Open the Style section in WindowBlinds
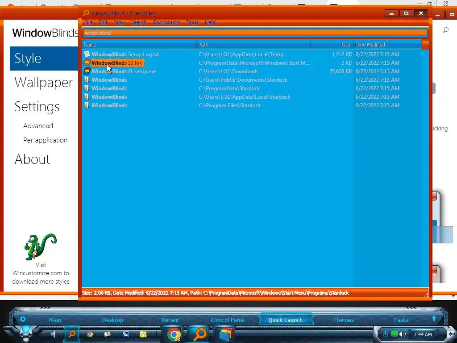Screen dimensions: 457x343 pos(44,59)
